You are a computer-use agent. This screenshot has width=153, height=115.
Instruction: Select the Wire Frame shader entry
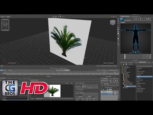[x=144, y=92]
